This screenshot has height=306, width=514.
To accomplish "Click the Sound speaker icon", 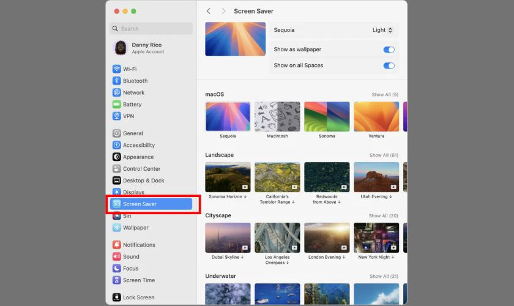I will (116, 256).
